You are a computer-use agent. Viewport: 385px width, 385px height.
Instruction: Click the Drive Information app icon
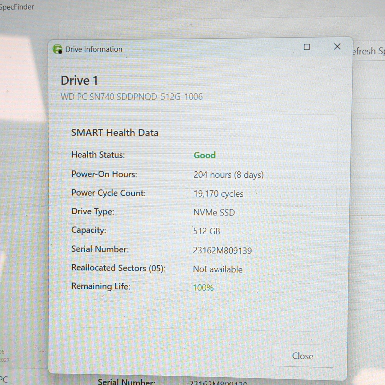point(57,49)
